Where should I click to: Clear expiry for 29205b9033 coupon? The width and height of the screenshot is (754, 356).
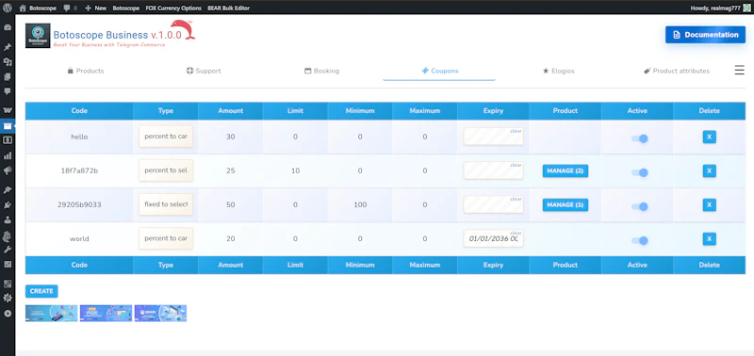pyautogui.click(x=516, y=199)
